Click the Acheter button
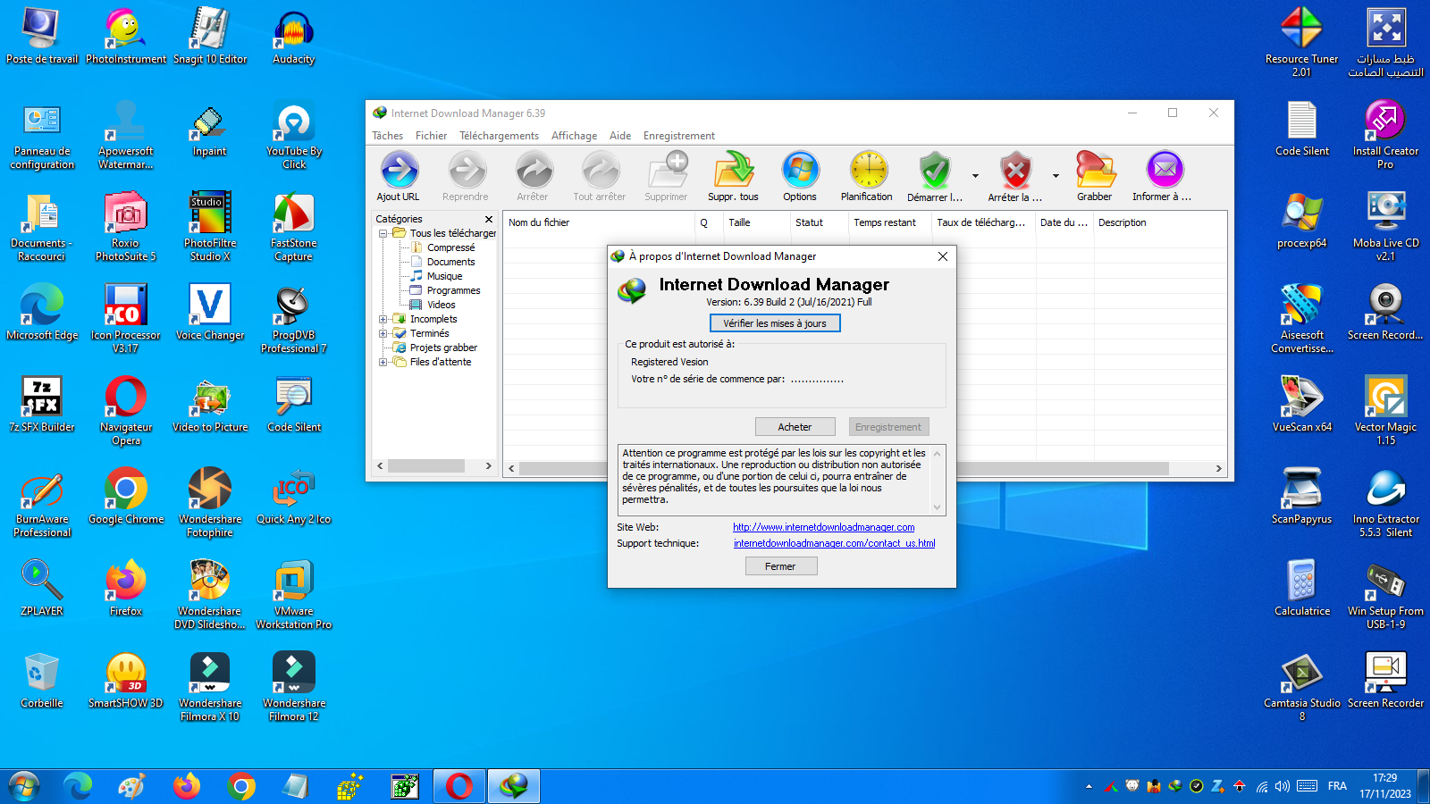This screenshot has height=804, width=1430. (x=795, y=427)
